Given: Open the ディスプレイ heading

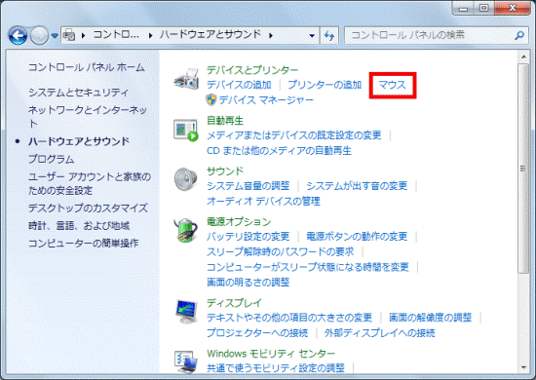Looking at the screenshot, I should (x=234, y=303).
